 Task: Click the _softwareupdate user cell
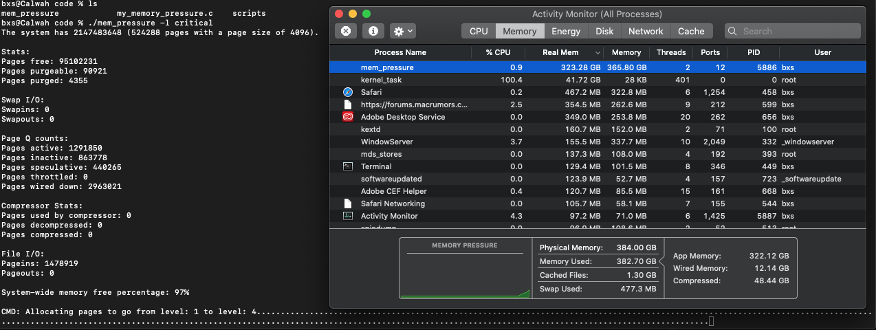click(811, 179)
